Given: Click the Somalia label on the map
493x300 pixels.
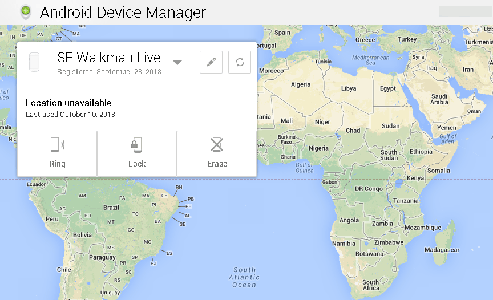Looking at the screenshot, I should (439, 171).
